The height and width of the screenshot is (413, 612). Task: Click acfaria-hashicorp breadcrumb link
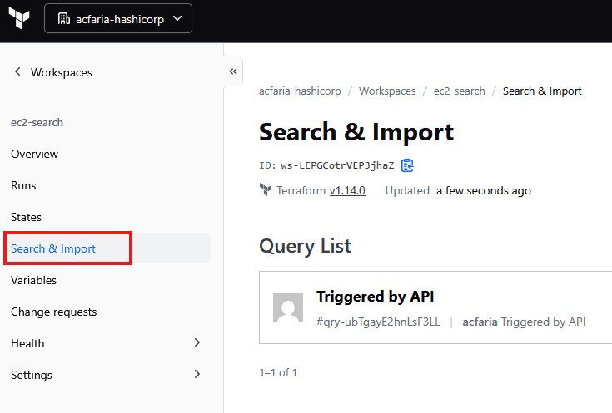point(300,91)
